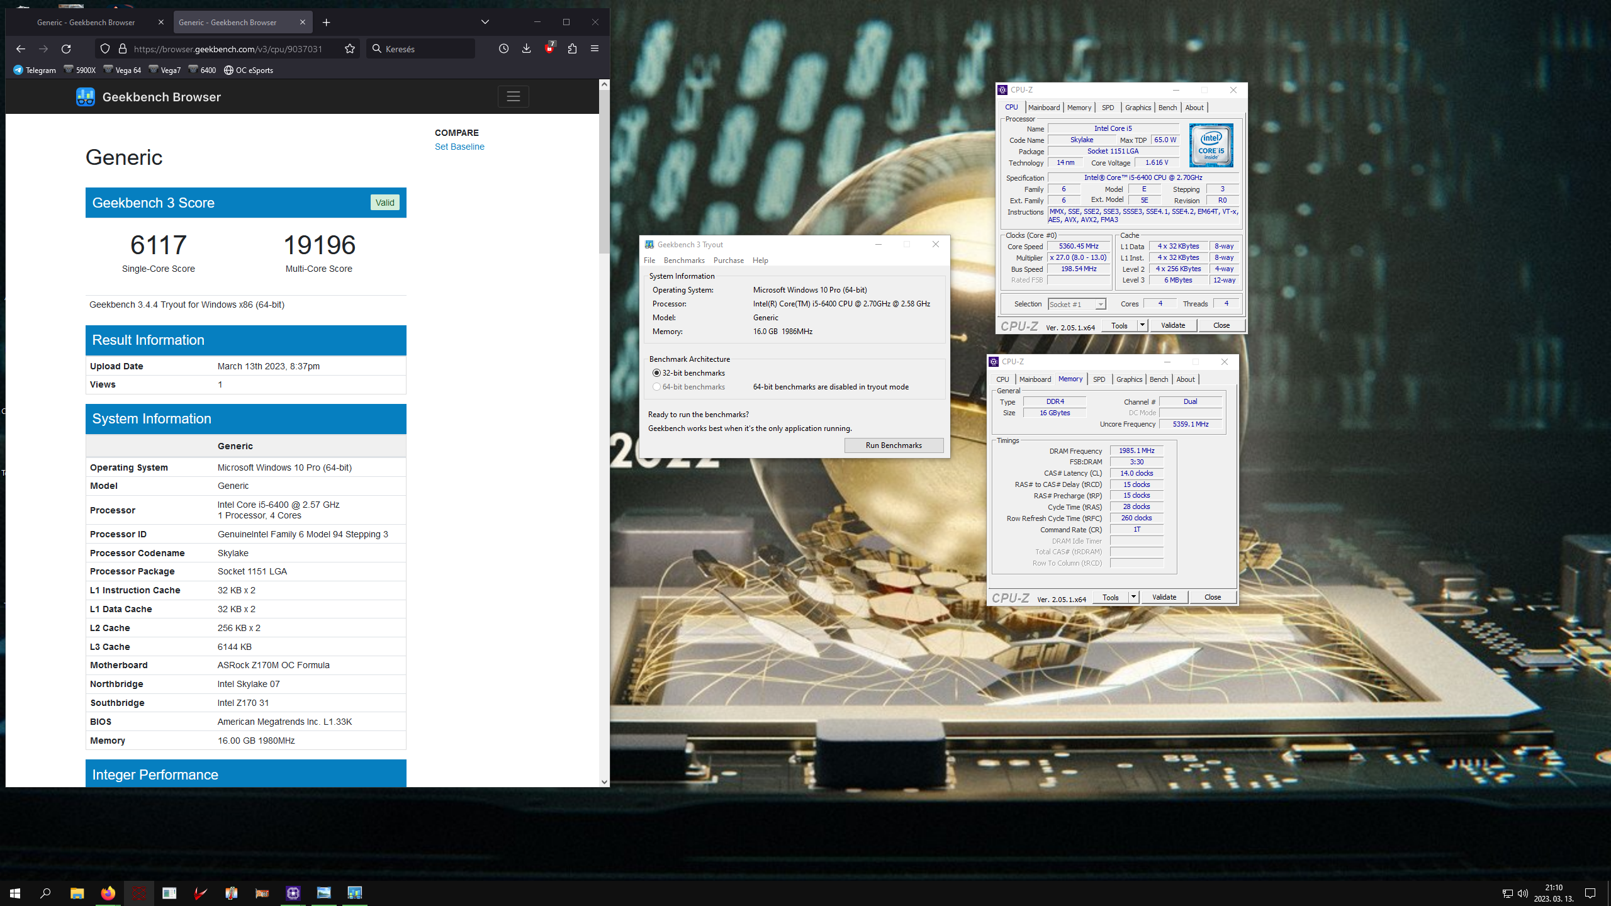1611x906 pixels.
Task: Open taskbar search magnifier
Action: point(45,893)
